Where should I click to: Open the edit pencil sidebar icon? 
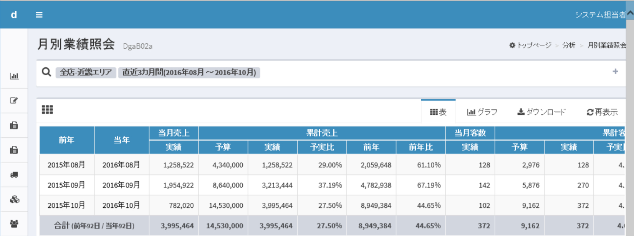click(14, 101)
